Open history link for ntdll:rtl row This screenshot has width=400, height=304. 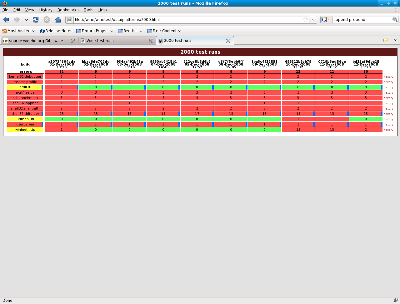coord(388,87)
